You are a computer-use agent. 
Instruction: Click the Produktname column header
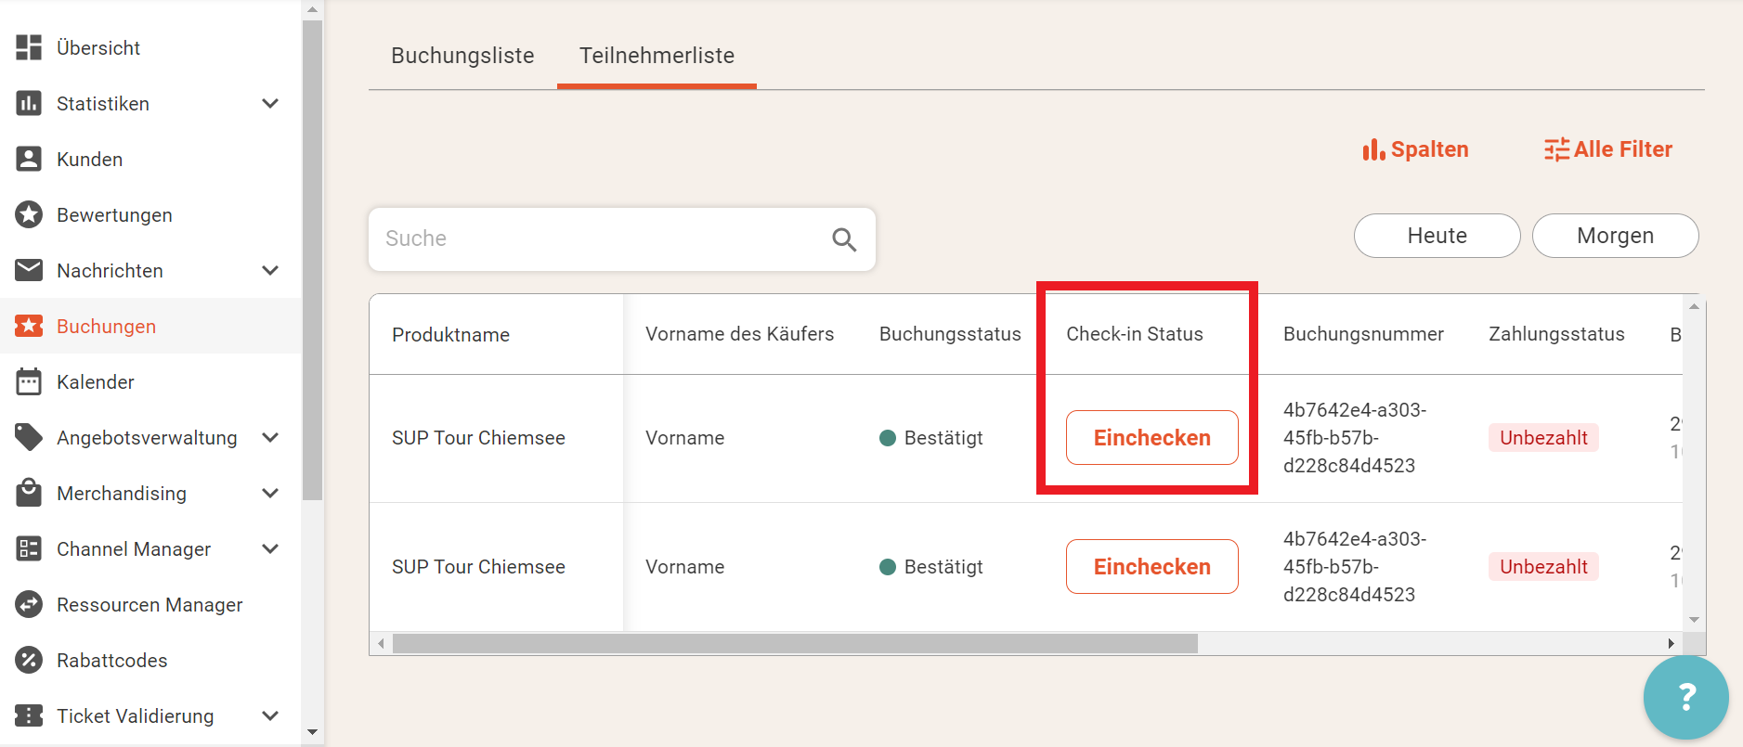[450, 335]
